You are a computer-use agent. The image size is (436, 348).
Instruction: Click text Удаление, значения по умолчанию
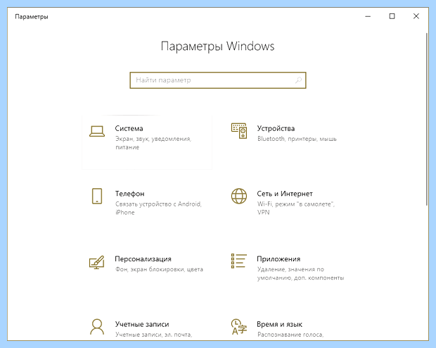300,273
